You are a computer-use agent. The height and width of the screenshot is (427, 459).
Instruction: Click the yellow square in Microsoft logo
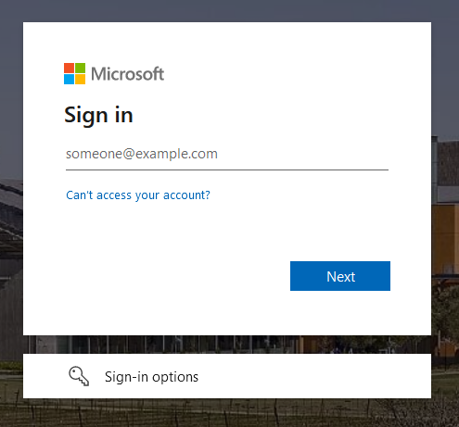pyautogui.click(x=80, y=79)
